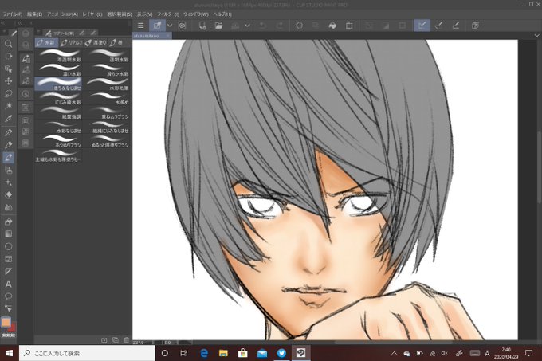Image resolution: width=542 pixels, height=361 pixels.
Task: Toggle Snap to Grid
Action: (456, 26)
